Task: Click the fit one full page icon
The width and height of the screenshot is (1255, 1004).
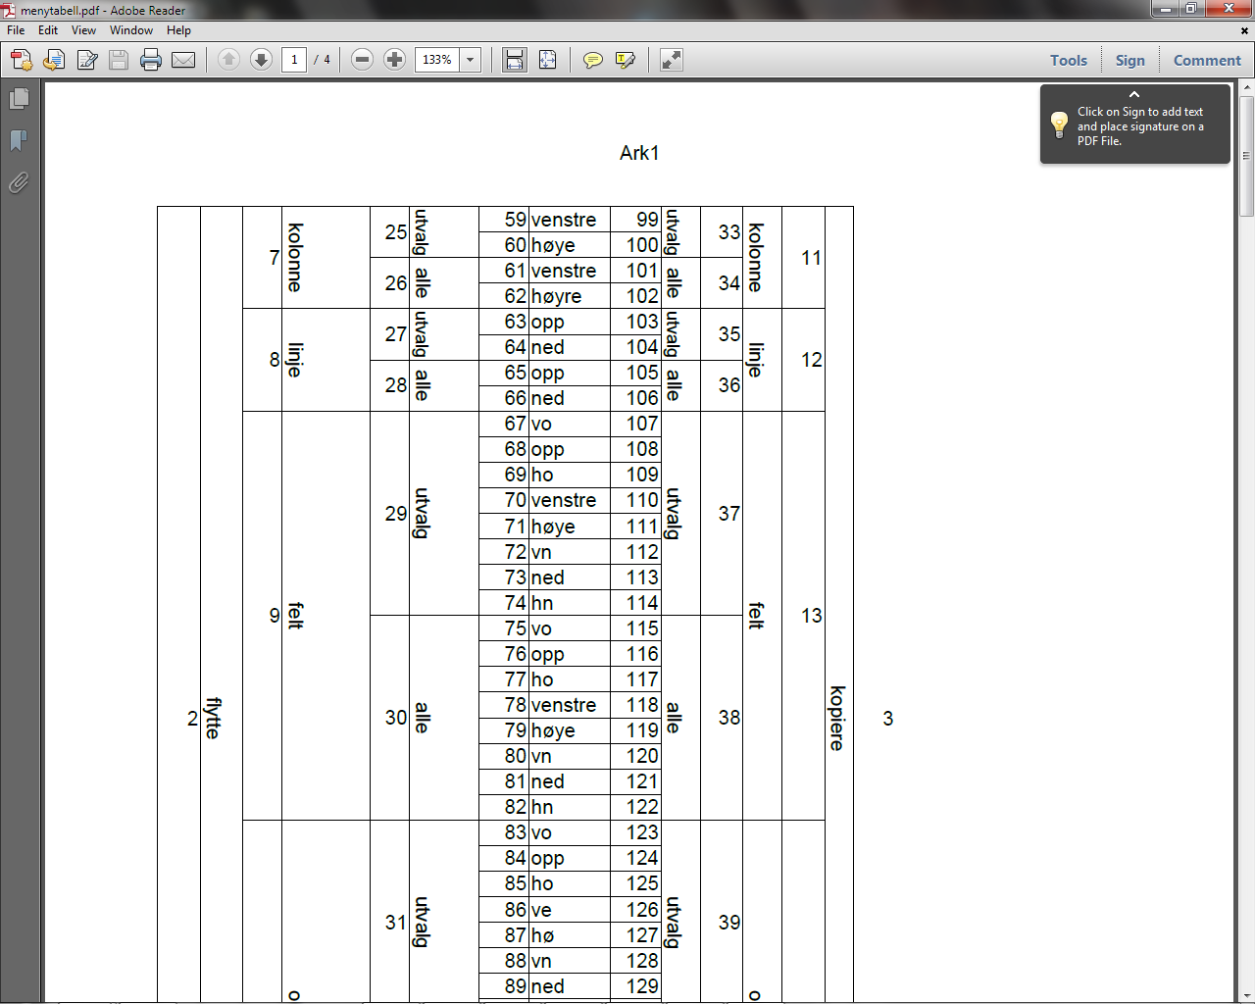Action: click(x=547, y=60)
